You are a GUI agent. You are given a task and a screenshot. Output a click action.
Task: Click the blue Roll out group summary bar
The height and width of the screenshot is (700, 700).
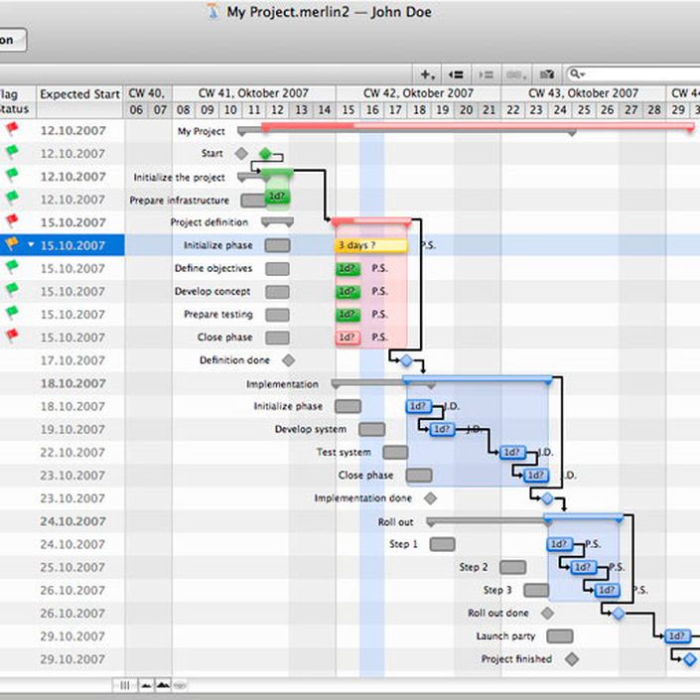(584, 517)
